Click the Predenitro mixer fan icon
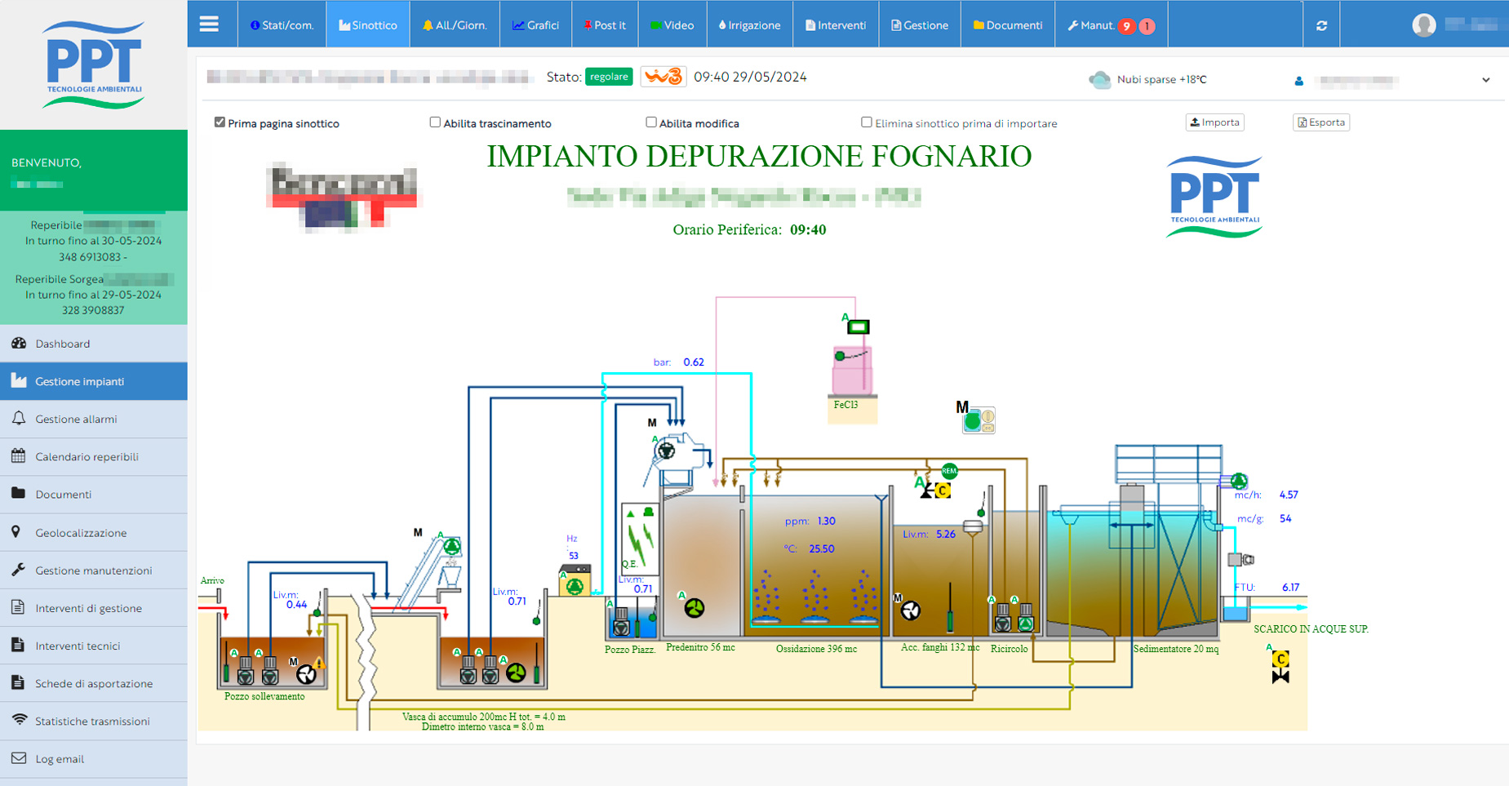 695,608
